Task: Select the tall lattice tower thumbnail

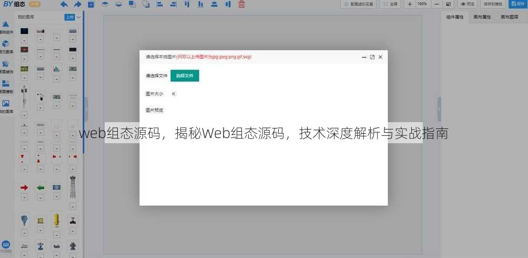Action: point(73,187)
